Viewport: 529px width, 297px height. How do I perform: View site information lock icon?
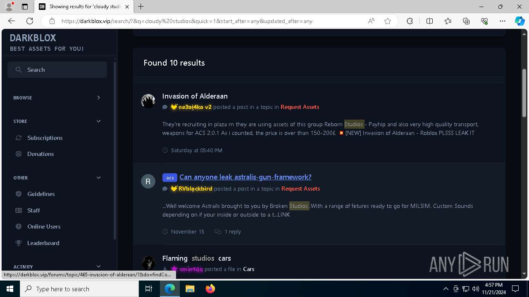(52, 21)
